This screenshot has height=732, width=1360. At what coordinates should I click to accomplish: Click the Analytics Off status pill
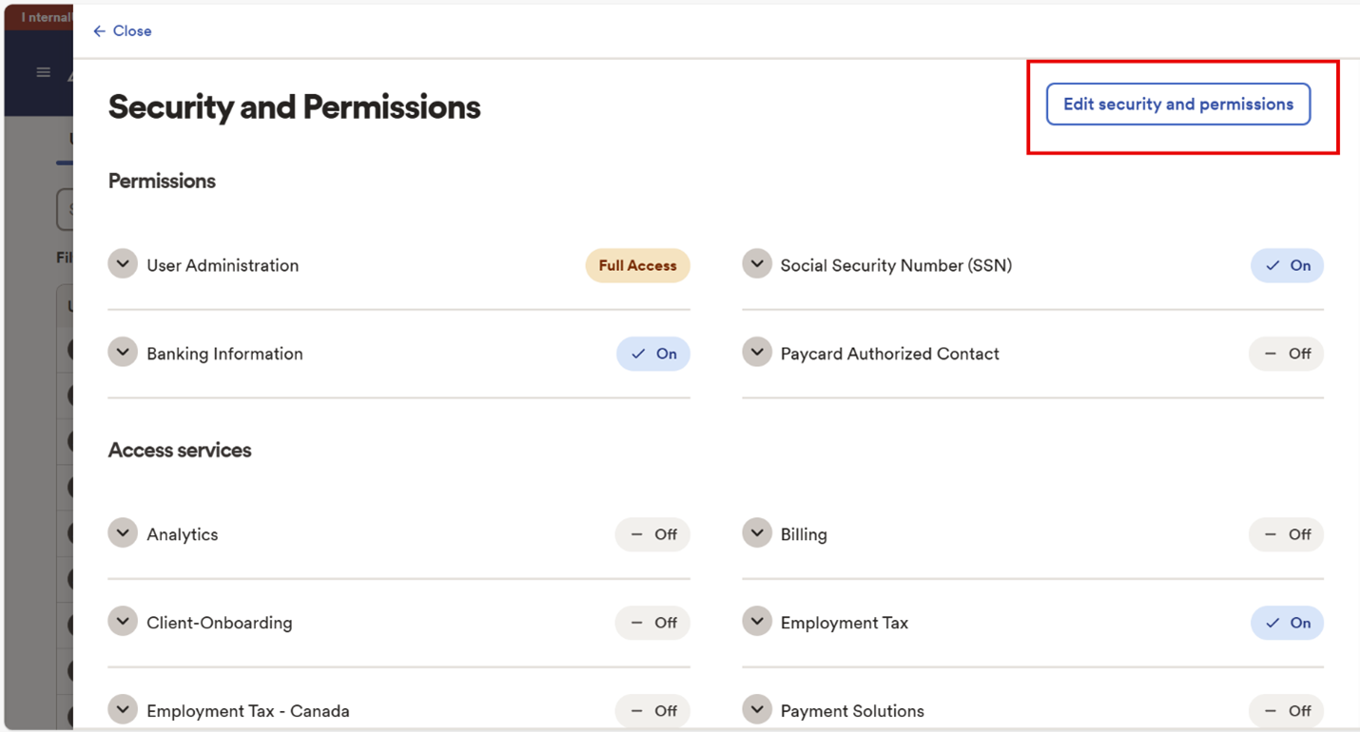tap(652, 534)
